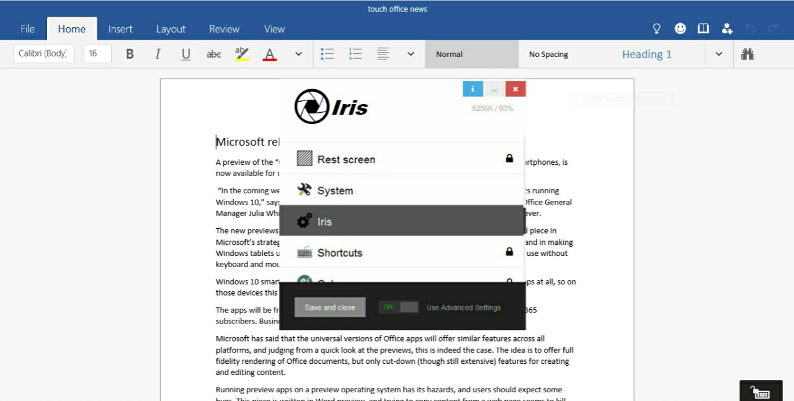Open the font name box
Image resolution: width=794 pixels, height=401 pixels.
click(x=44, y=53)
